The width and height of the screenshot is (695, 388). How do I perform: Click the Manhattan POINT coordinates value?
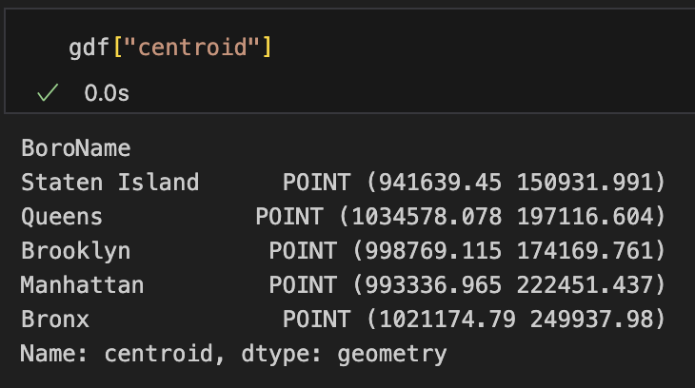point(467,285)
